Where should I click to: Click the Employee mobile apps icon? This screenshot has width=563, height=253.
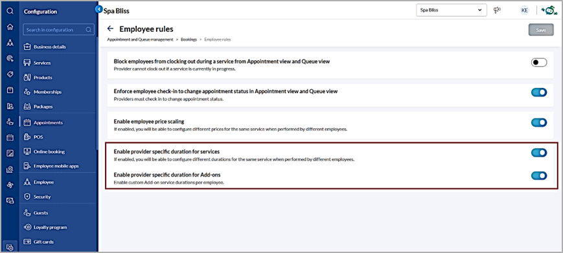27,166
